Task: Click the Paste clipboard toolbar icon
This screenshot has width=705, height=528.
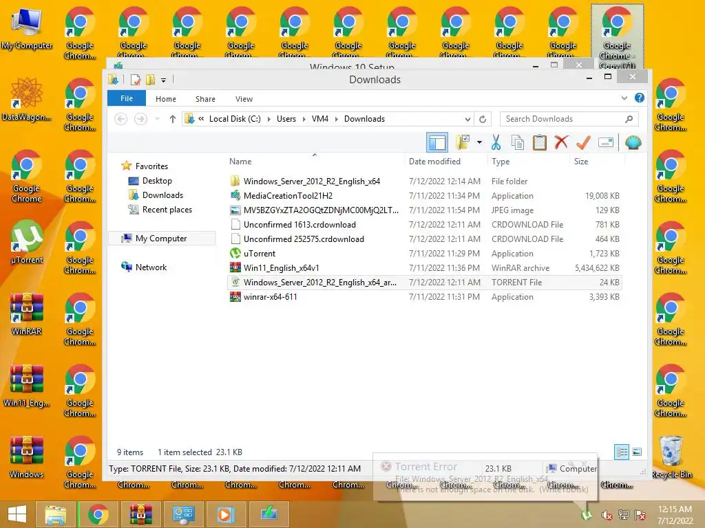Action: 539,142
